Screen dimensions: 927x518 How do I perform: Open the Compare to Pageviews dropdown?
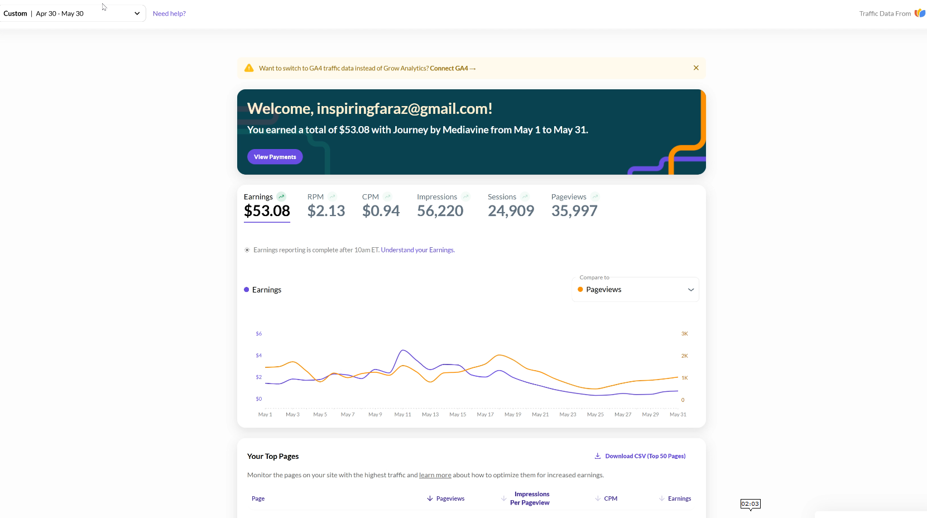pos(635,290)
